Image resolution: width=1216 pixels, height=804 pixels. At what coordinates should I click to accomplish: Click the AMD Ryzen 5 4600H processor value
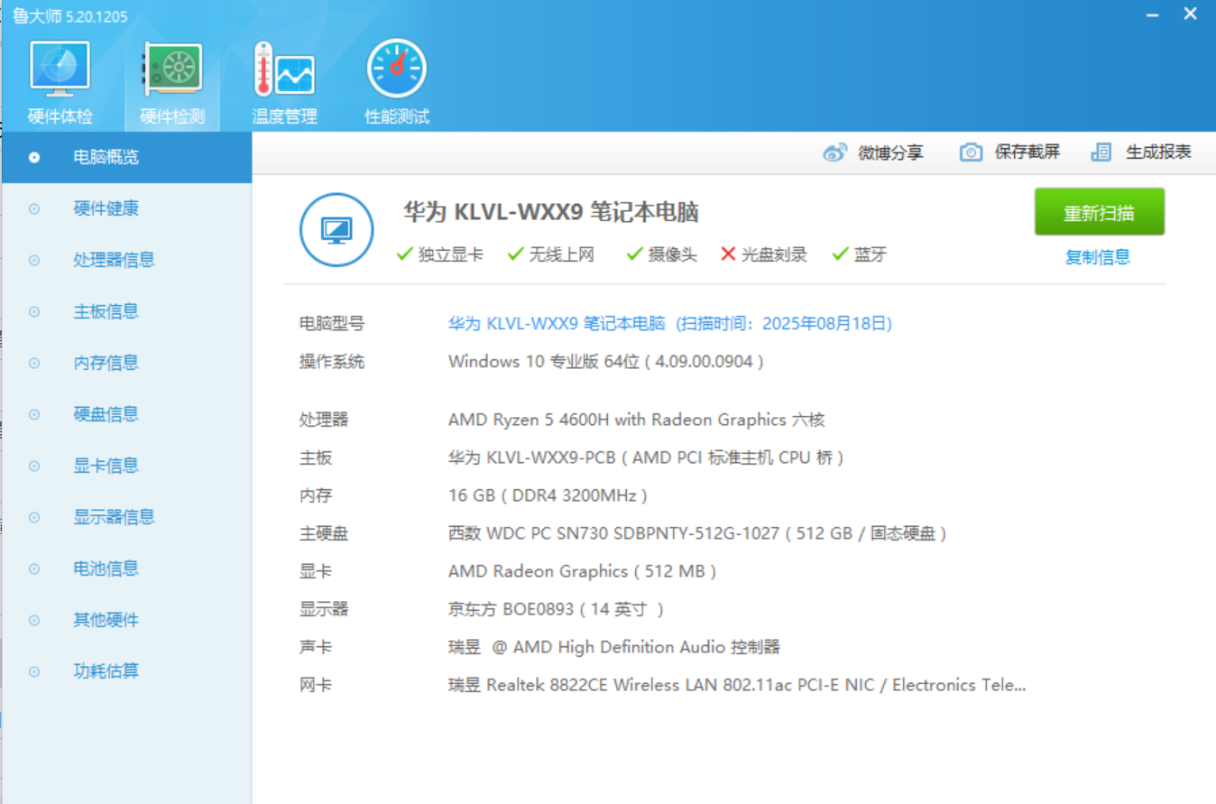coord(637,420)
